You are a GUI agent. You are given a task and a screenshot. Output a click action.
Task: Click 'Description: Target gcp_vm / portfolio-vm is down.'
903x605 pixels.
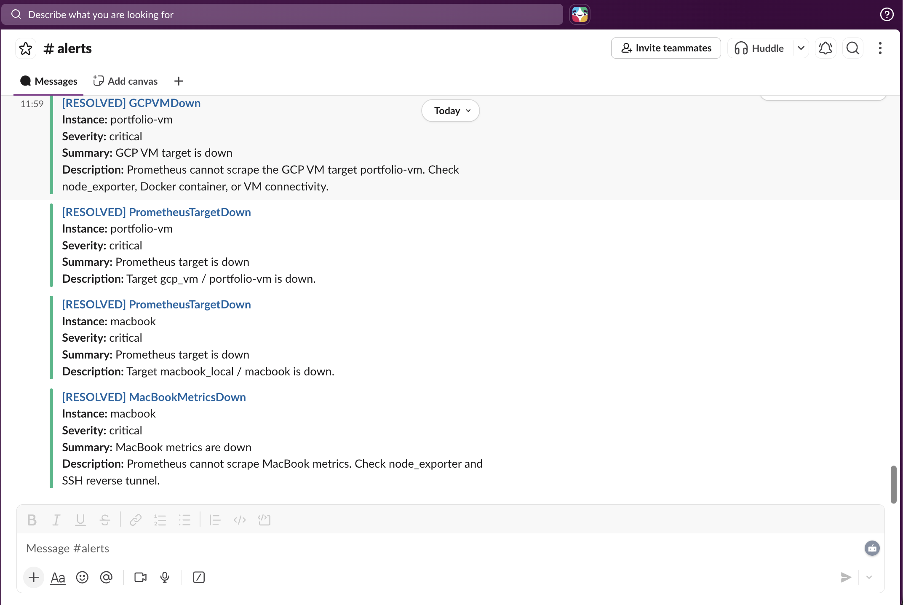(x=189, y=279)
